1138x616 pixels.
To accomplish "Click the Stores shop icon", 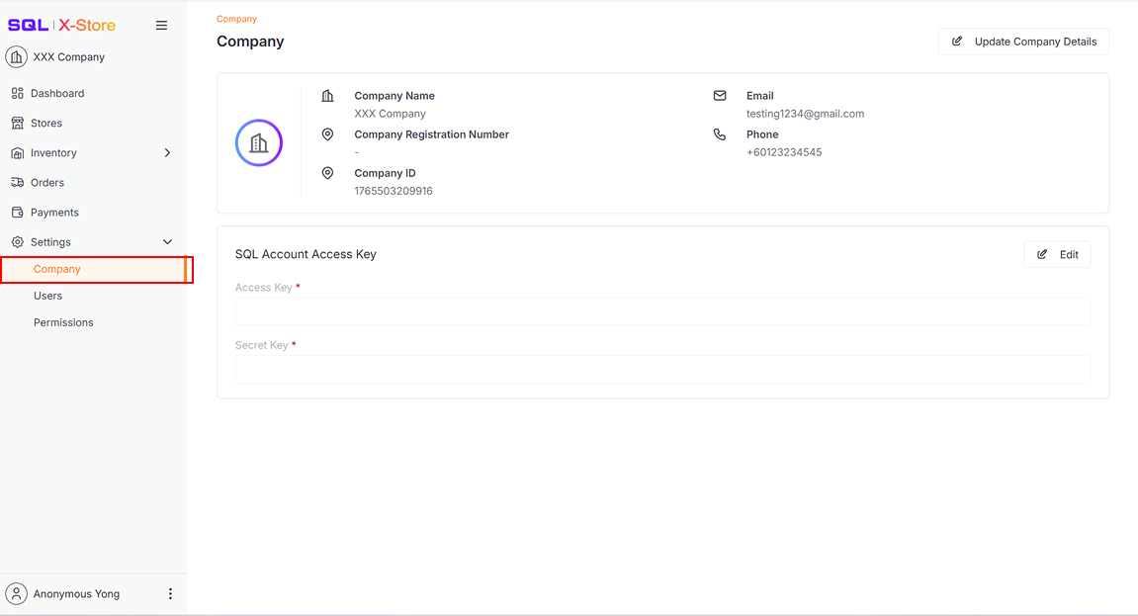I will 17,124.
